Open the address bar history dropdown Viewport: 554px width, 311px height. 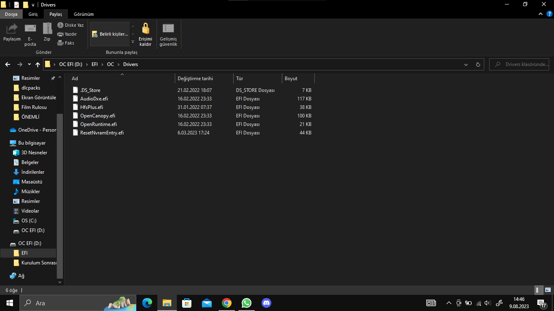pos(466,64)
